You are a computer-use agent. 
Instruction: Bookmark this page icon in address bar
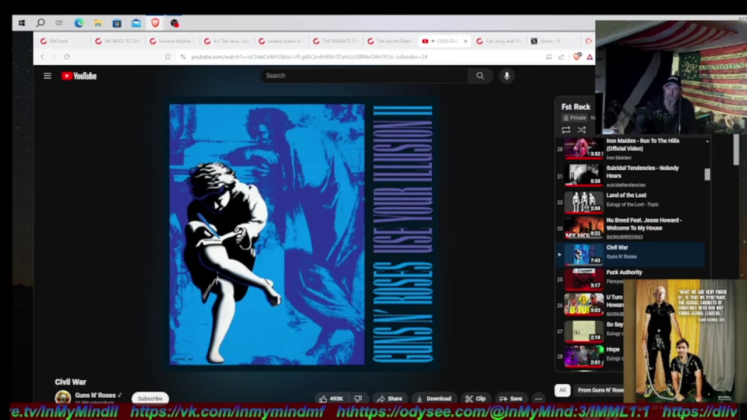click(167, 57)
